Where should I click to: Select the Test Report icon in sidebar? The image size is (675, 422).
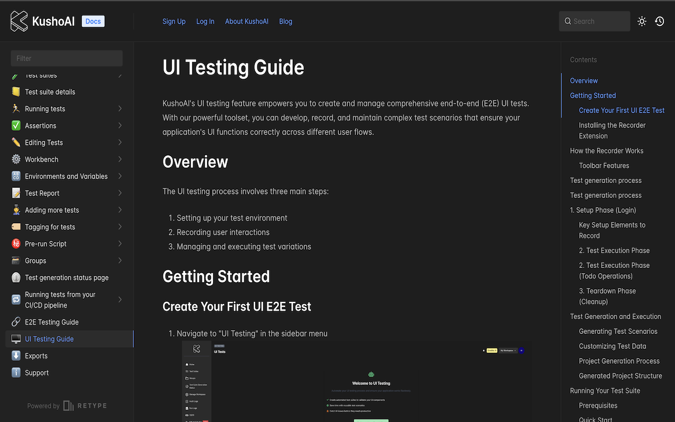(16, 193)
